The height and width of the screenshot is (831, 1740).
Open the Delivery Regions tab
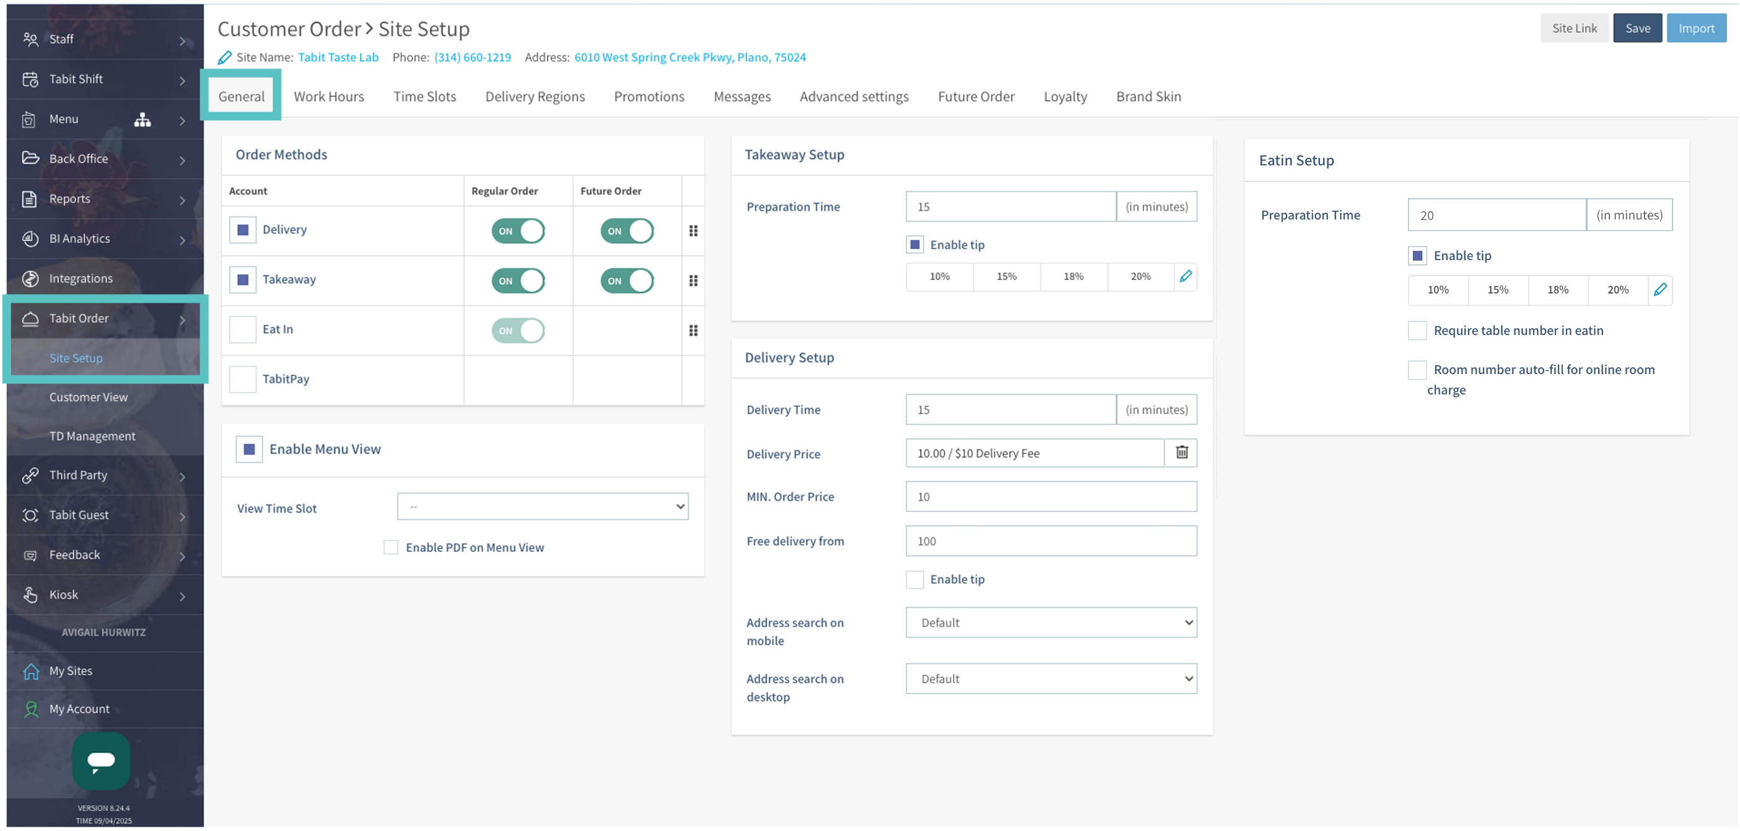(x=535, y=97)
